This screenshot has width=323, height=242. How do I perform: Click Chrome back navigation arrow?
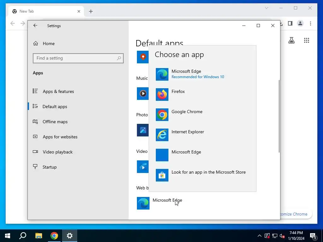coord(13,23)
